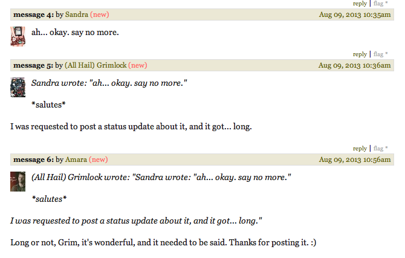Click the reply link above message 4's header
Image resolution: width=405 pixels, height=258 pixels.
click(360, 4)
